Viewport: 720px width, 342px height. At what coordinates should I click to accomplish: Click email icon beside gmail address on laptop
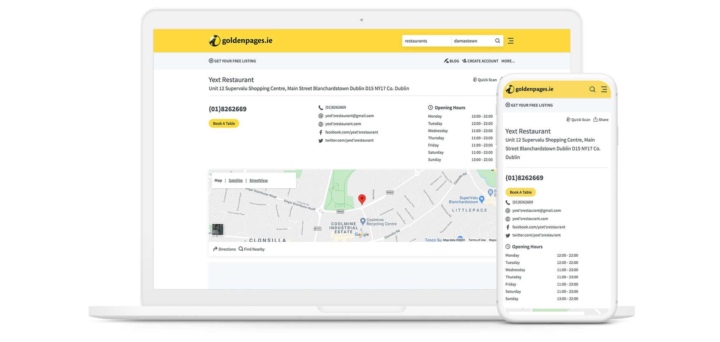pos(321,116)
